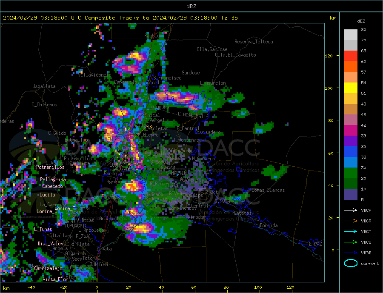Click the white VBCP arrow in legend

[351, 210]
